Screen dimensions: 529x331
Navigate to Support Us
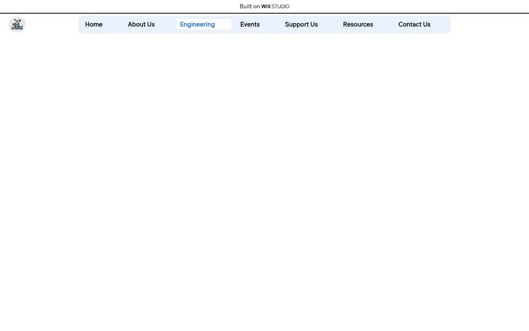(301, 24)
